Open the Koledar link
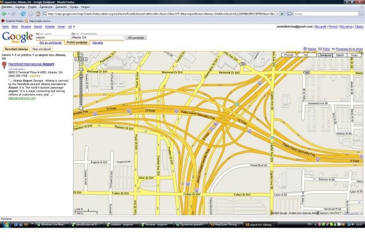 point(50,27)
